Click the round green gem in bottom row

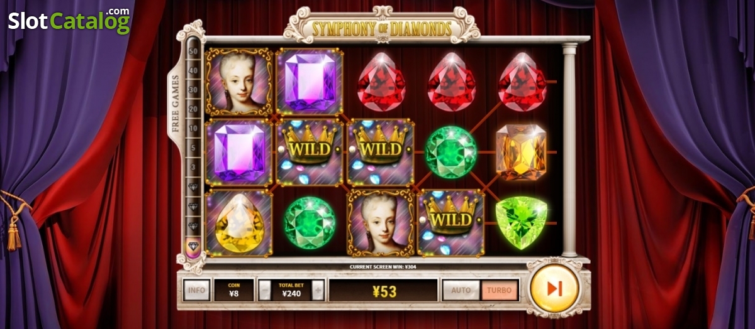tap(310, 223)
